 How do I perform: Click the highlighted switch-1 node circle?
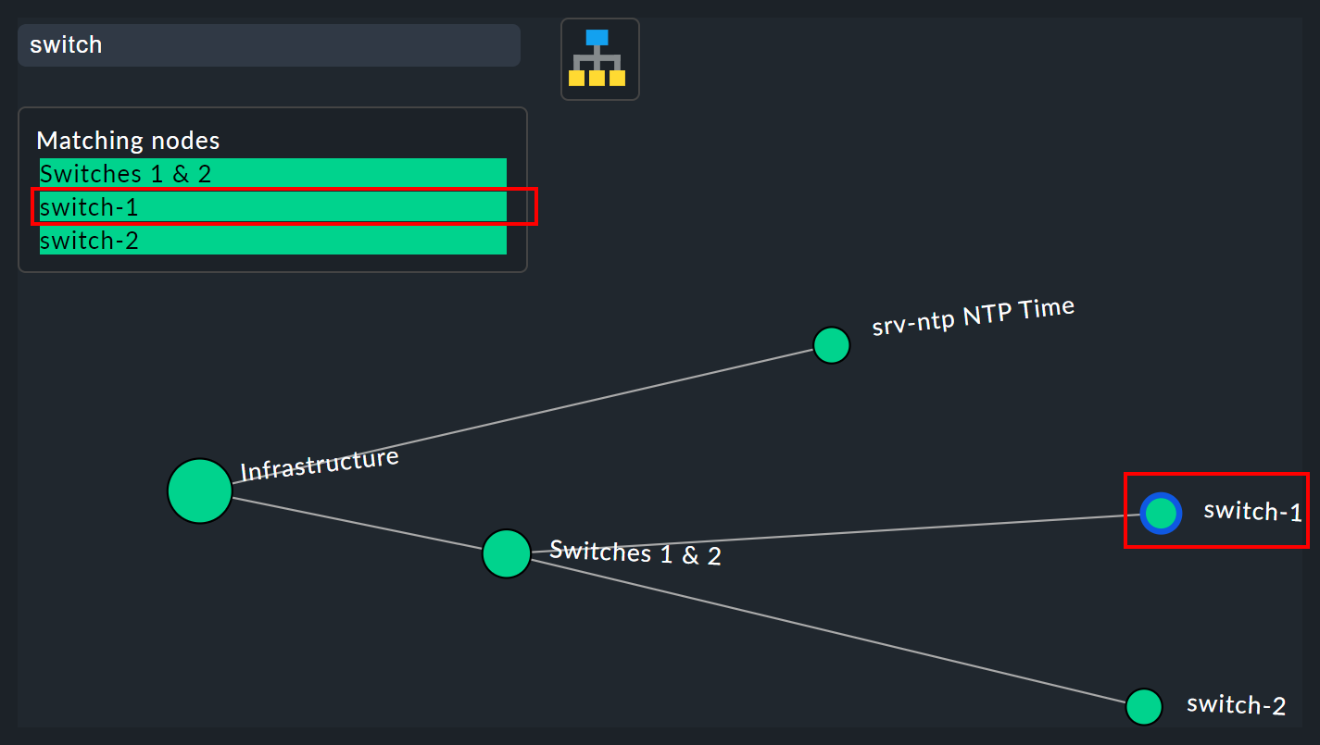tap(1161, 513)
